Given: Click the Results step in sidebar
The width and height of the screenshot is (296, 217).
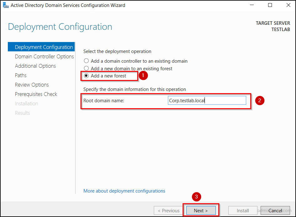Looking at the screenshot, I should tap(22, 113).
